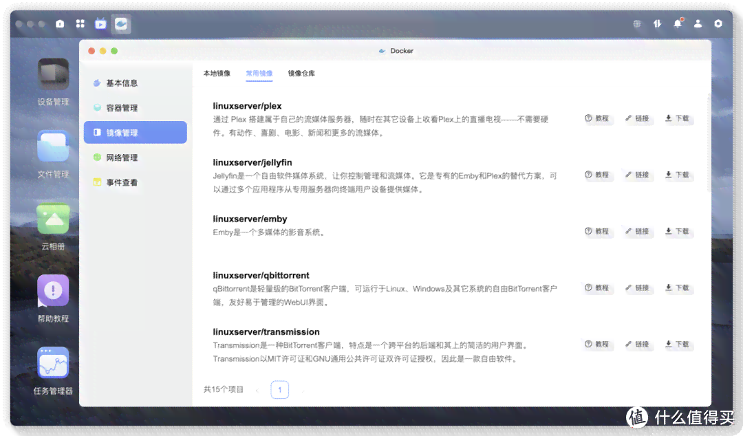Go to previous page arrow
This screenshot has width=743, height=436.
pos(257,390)
